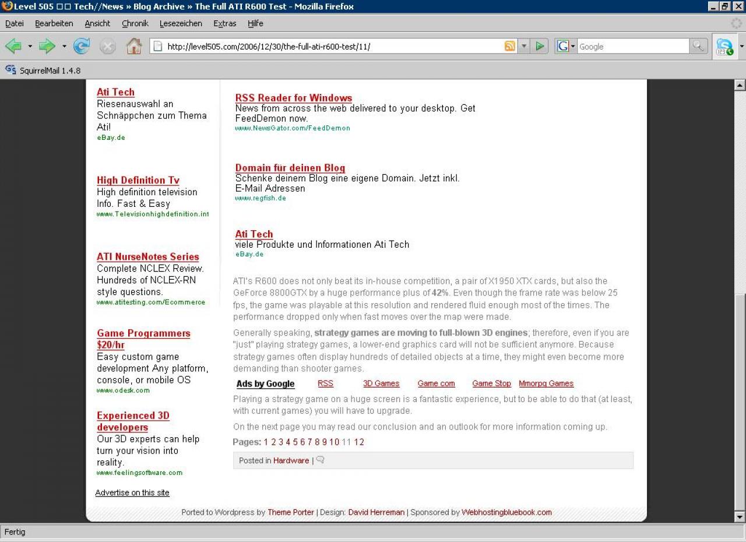This screenshot has height=542, width=746.
Task: Open the ATI NurseNotes Series ad
Action: pos(148,256)
